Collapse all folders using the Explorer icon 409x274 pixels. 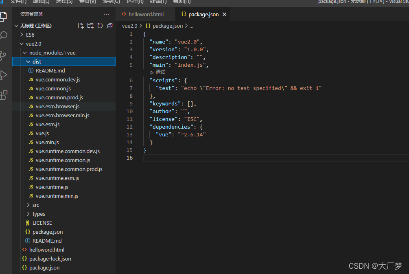pos(109,25)
